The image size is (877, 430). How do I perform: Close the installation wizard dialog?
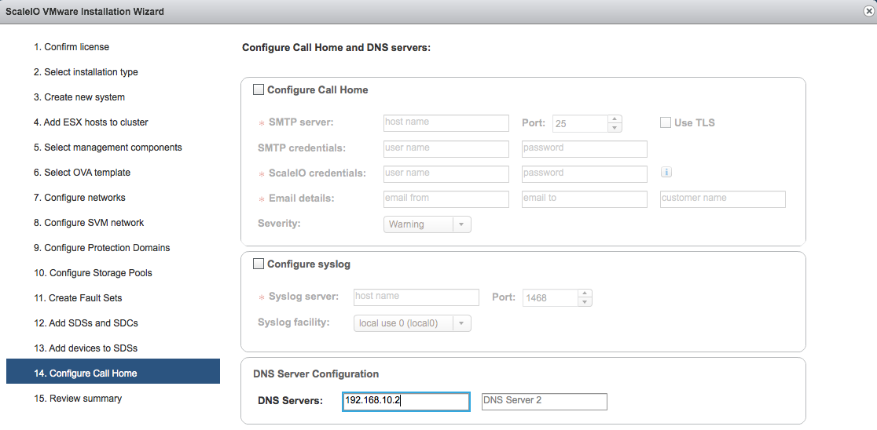tap(868, 11)
